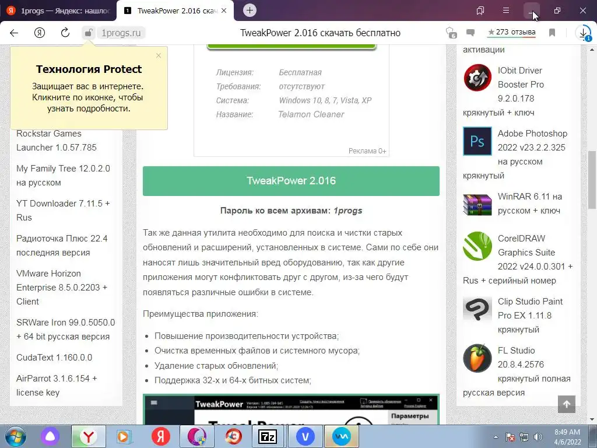Open the CorelDRAW balloon icon
This screenshot has height=448, width=597.
pos(477,246)
